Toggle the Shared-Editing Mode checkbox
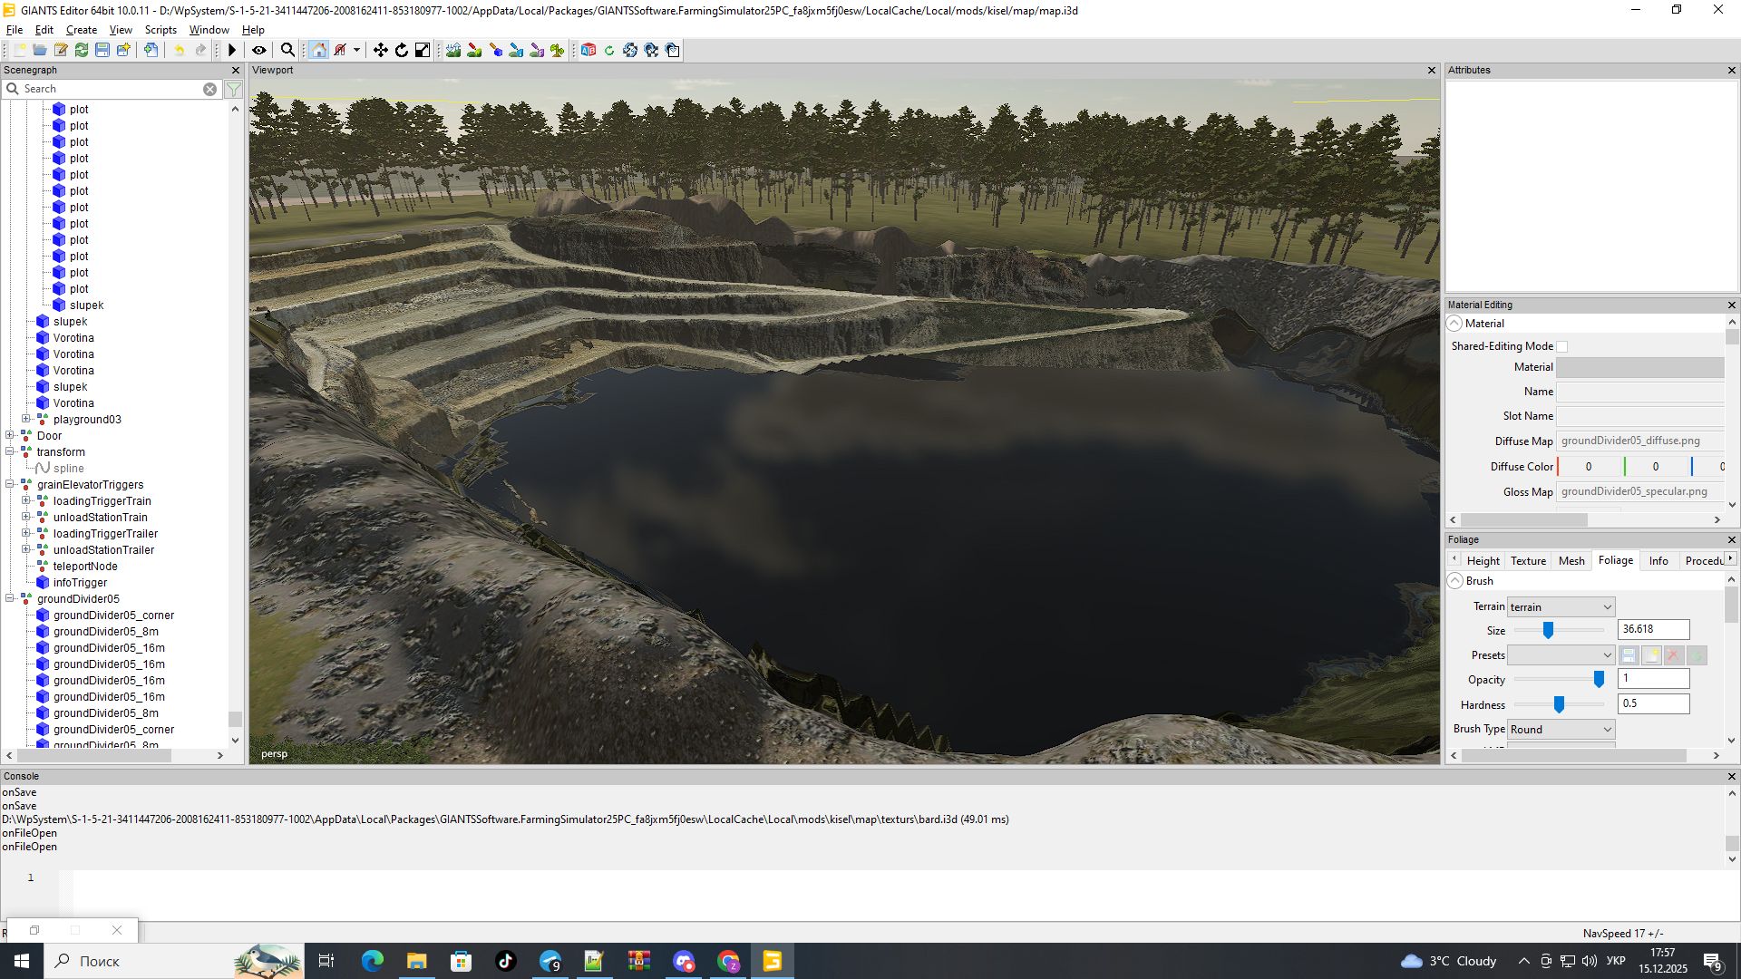Image resolution: width=1741 pixels, height=979 pixels. (1561, 346)
